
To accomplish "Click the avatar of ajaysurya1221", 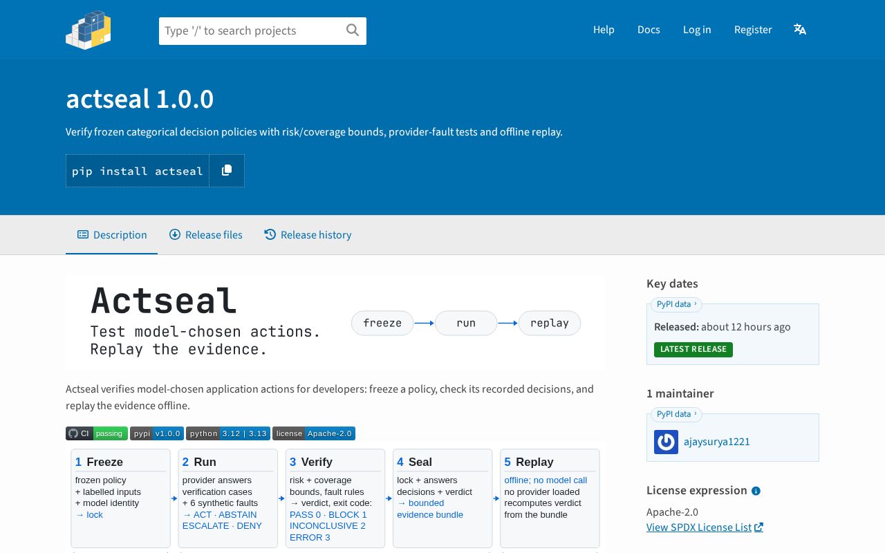I will coord(666,442).
